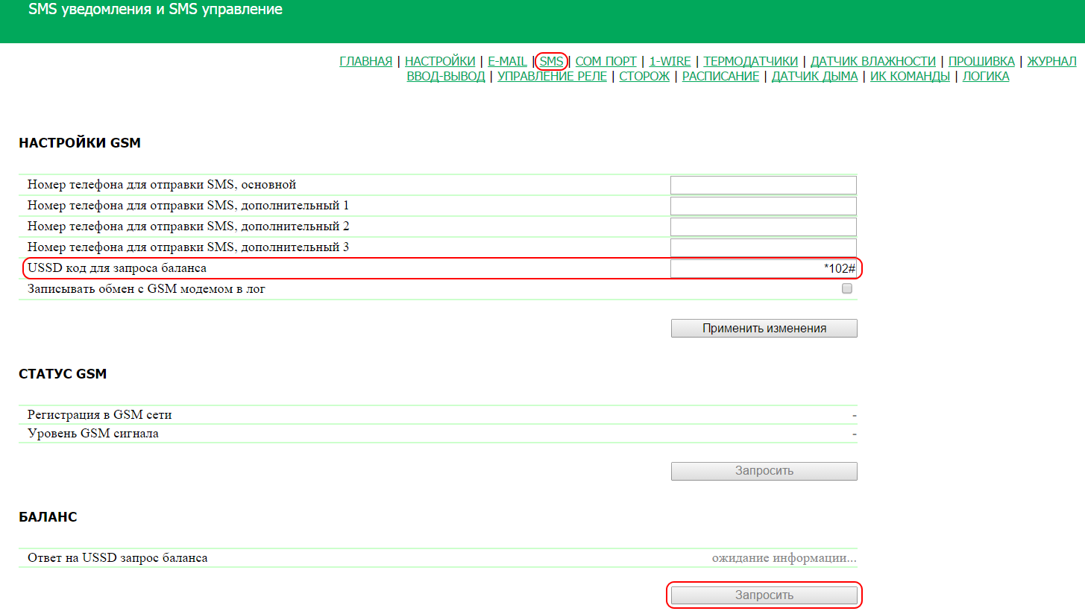Enable GSM modem exchange logging checkbox

pyautogui.click(x=846, y=289)
